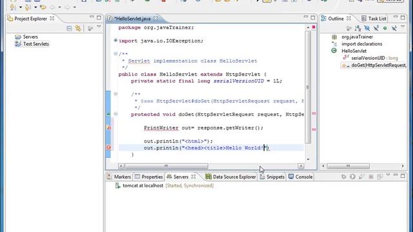413x232 pixels.
Task: Click Stop the server icon
Action: (x=371, y=177)
